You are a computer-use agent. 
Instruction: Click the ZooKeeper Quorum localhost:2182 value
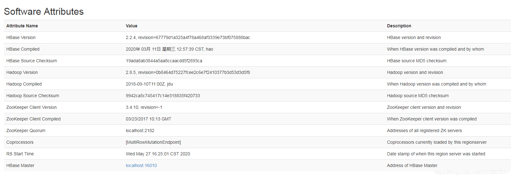[x=140, y=131]
